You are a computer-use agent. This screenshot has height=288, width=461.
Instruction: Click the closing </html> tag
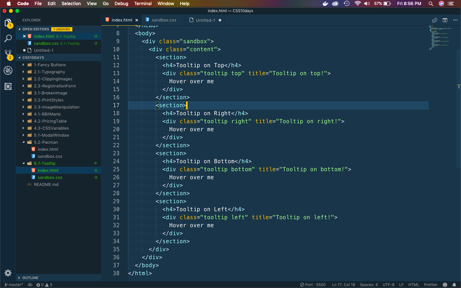(x=140, y=273)
